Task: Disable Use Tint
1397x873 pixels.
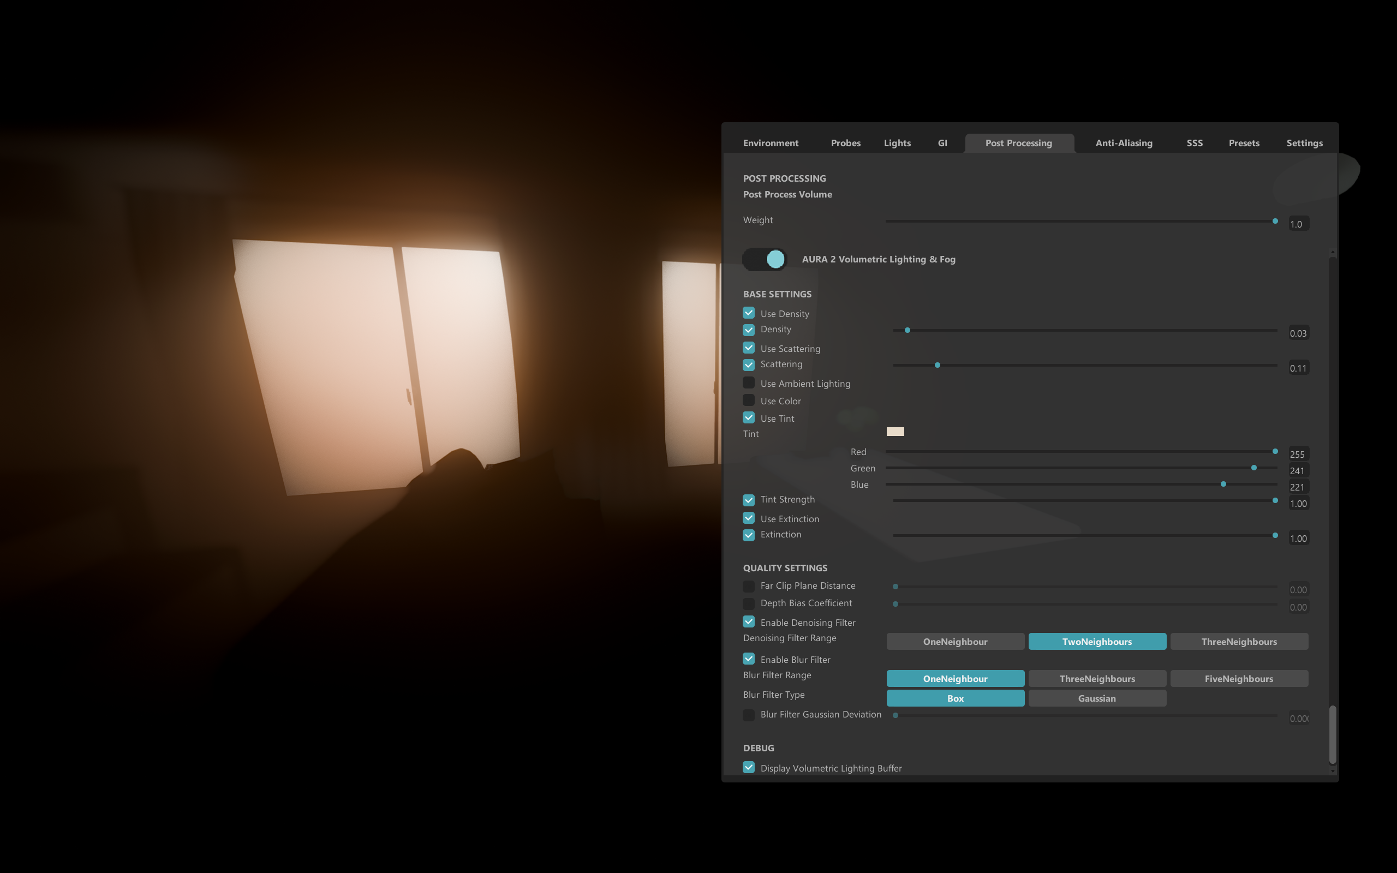Action: tap(749, 417)
